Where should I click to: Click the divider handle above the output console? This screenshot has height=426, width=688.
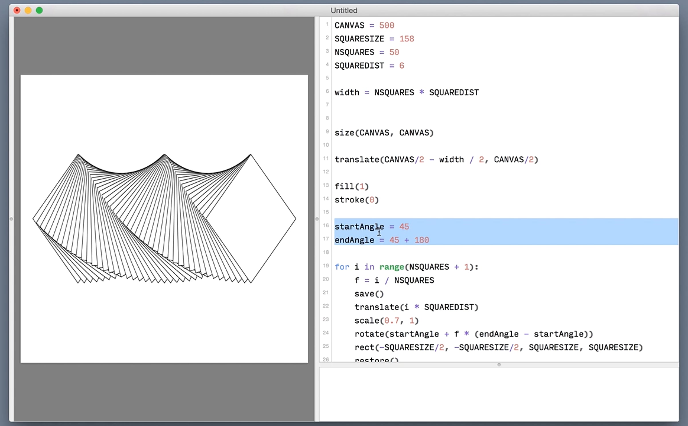[499, 365]
